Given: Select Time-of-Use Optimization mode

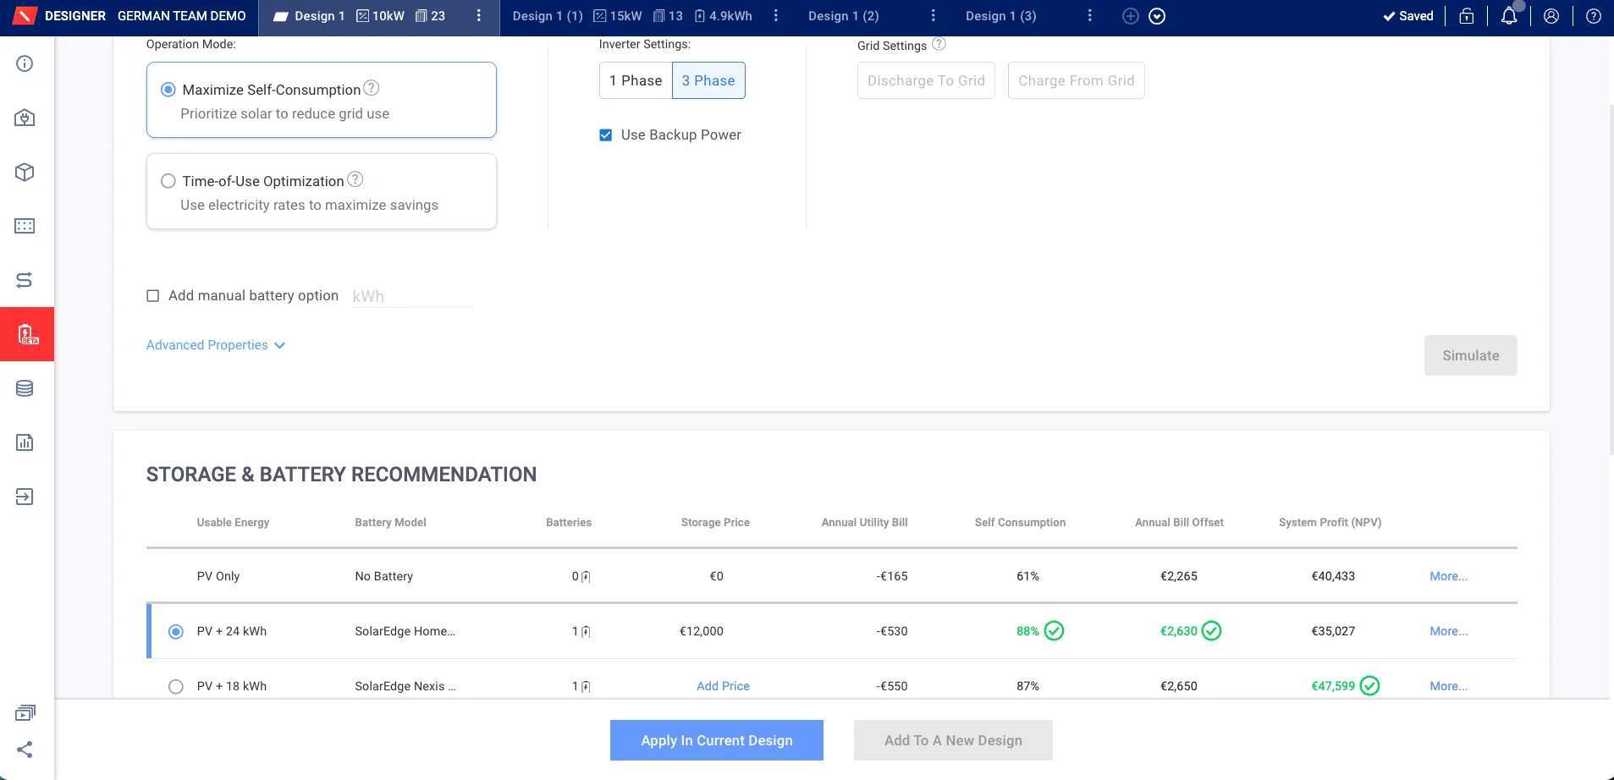Looking at the screenshot, I should [168, 181].
